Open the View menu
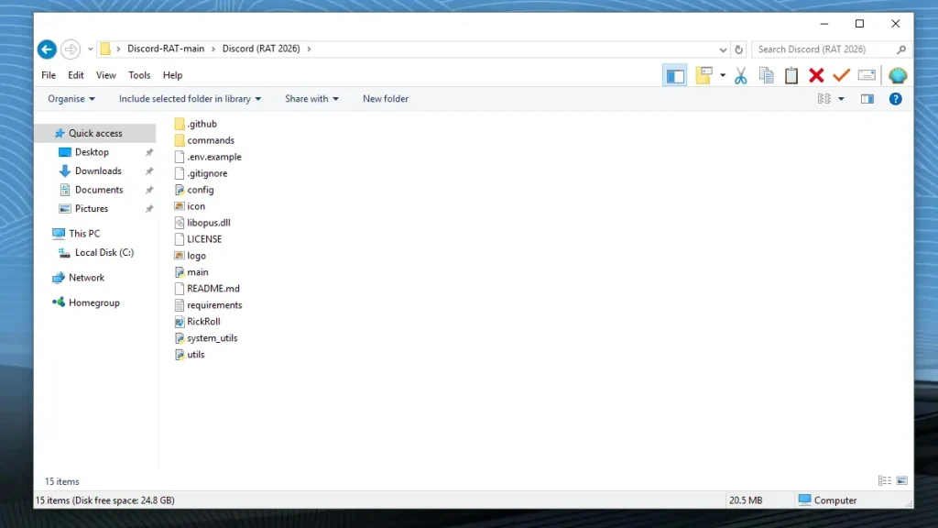 105,75
